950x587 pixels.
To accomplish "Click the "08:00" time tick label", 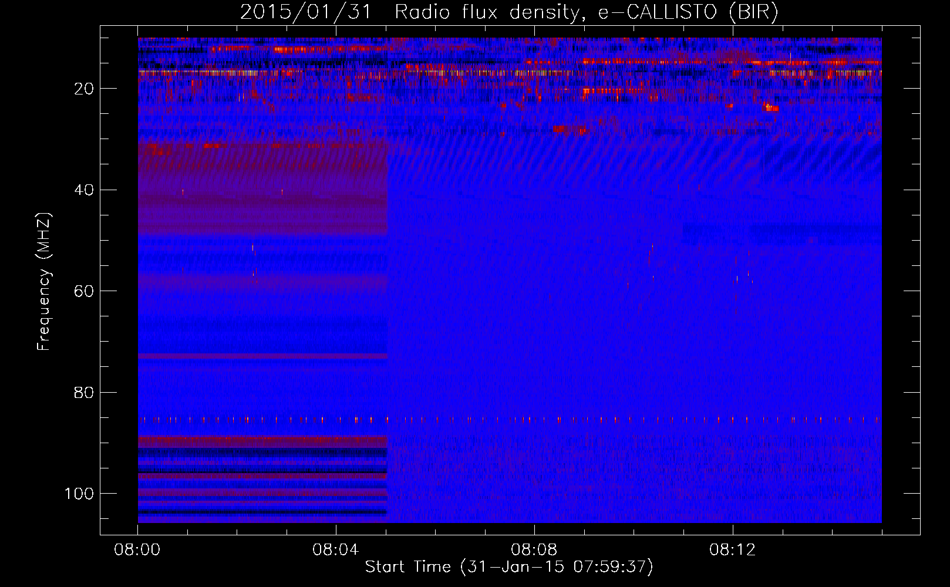I will pyautogui.click(x=137, y=550).
